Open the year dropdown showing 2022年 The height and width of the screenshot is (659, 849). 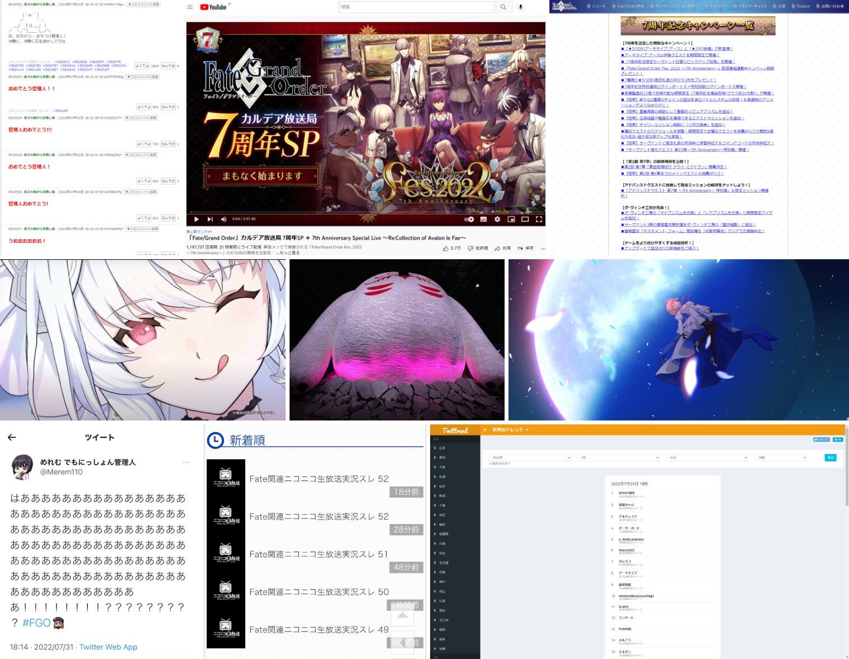[530, 457]
